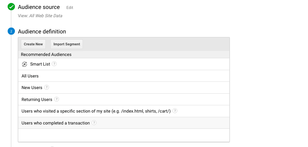Screen dimensions: 308x147
Task: Pick the Returning Users audience
Action: click(x=37, y=100)
